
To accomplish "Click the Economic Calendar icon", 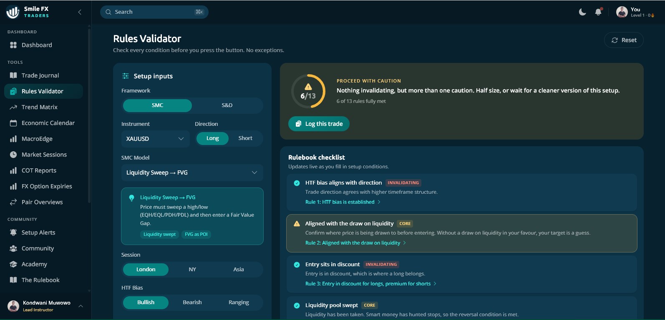I will click(13, 123).
